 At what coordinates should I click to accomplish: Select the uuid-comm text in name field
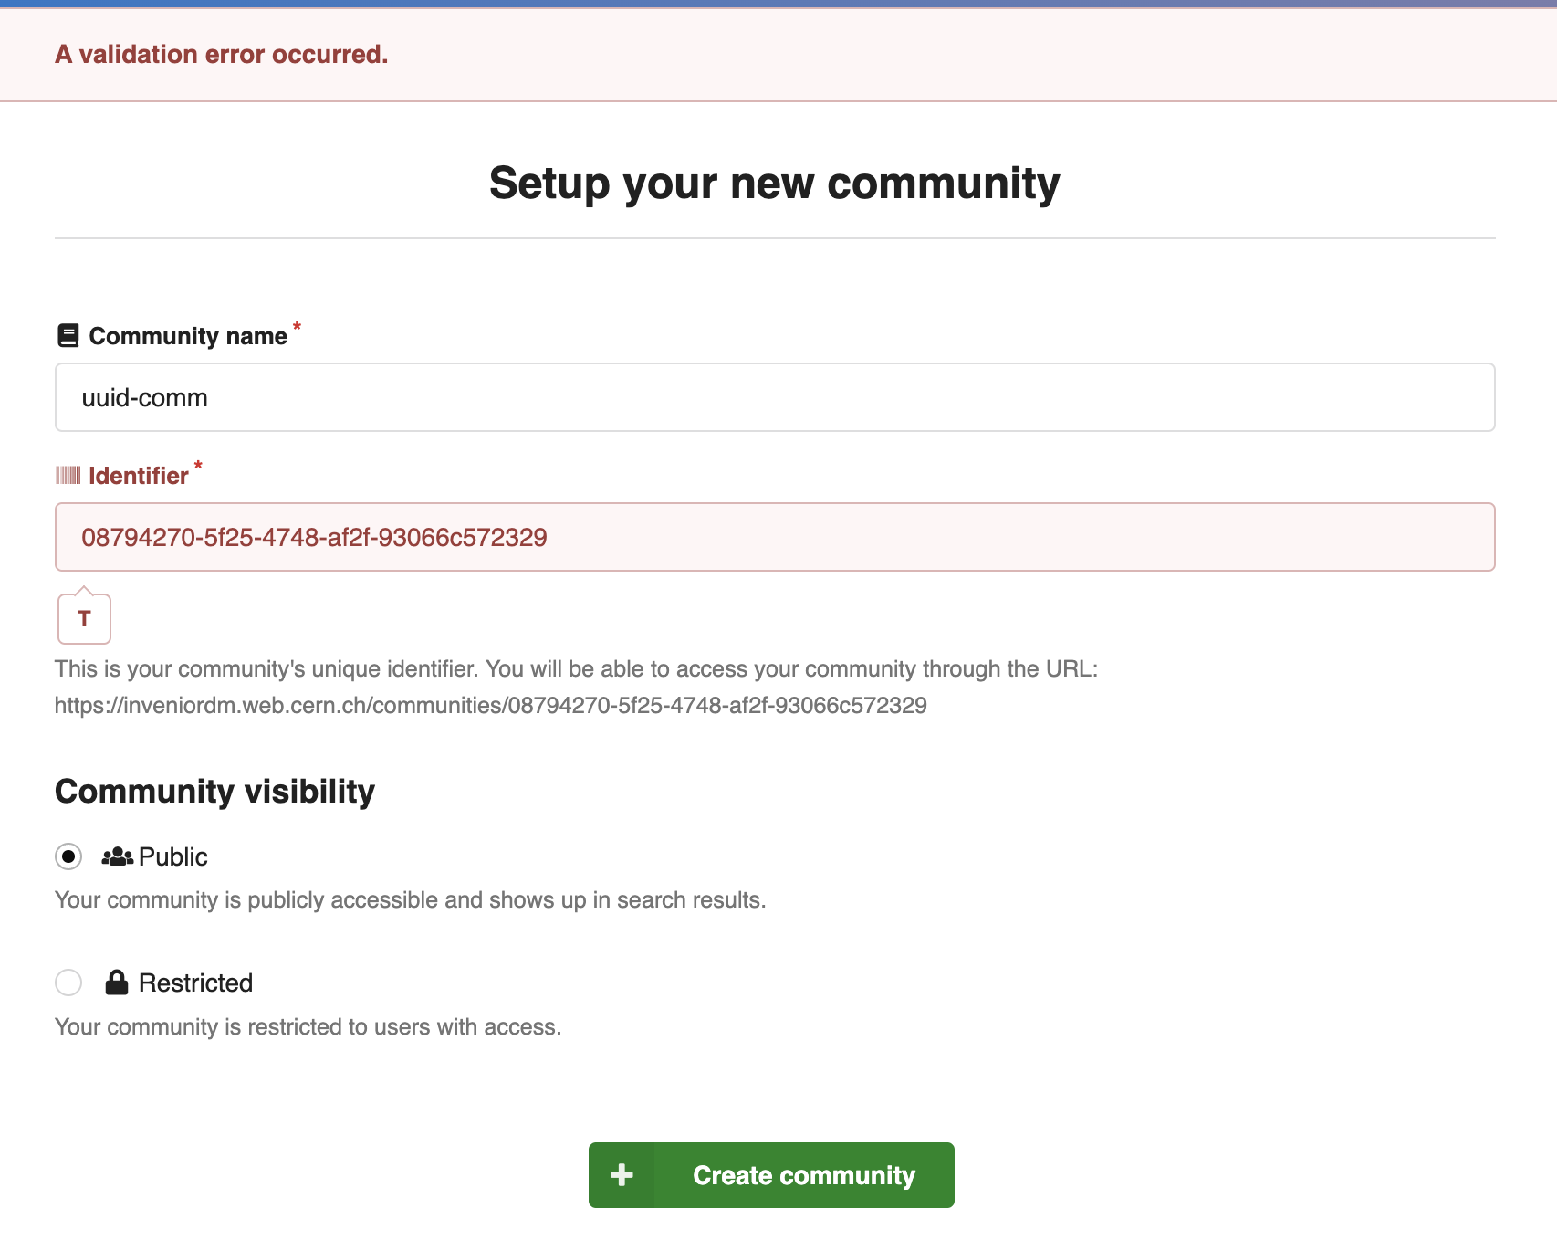click(x=144, y=396)
